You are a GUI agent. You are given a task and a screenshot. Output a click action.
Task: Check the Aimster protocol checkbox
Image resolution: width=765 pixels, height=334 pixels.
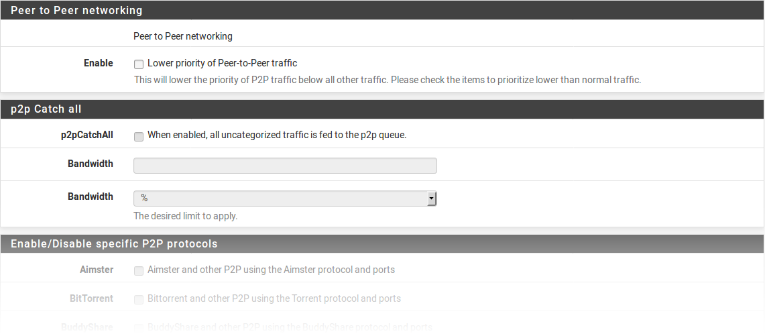tap(139, 271)
